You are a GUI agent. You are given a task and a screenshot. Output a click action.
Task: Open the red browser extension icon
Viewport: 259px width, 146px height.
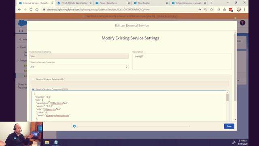tap(231, 10)
